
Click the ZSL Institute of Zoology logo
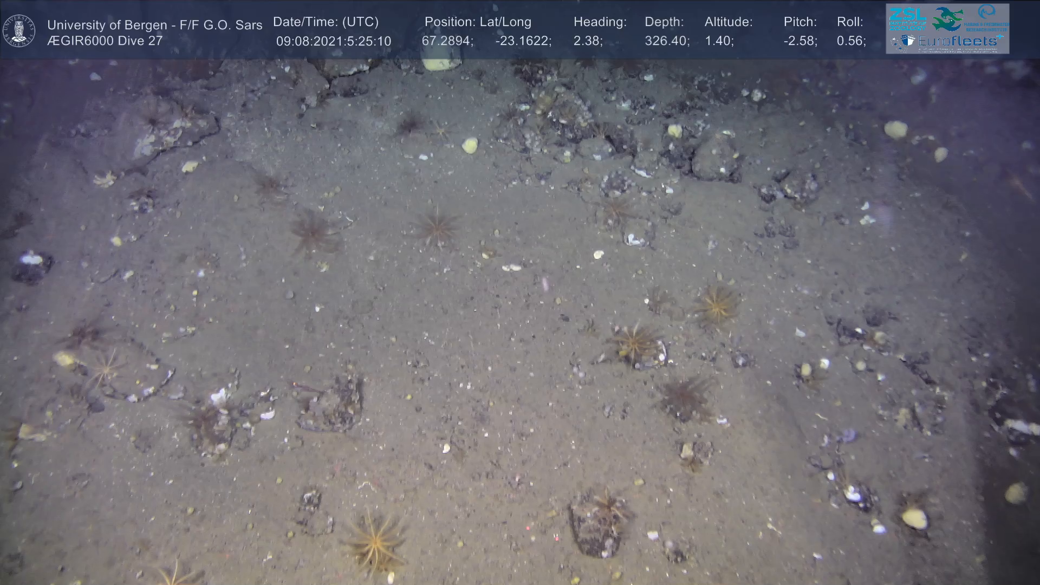click(908, 19)
